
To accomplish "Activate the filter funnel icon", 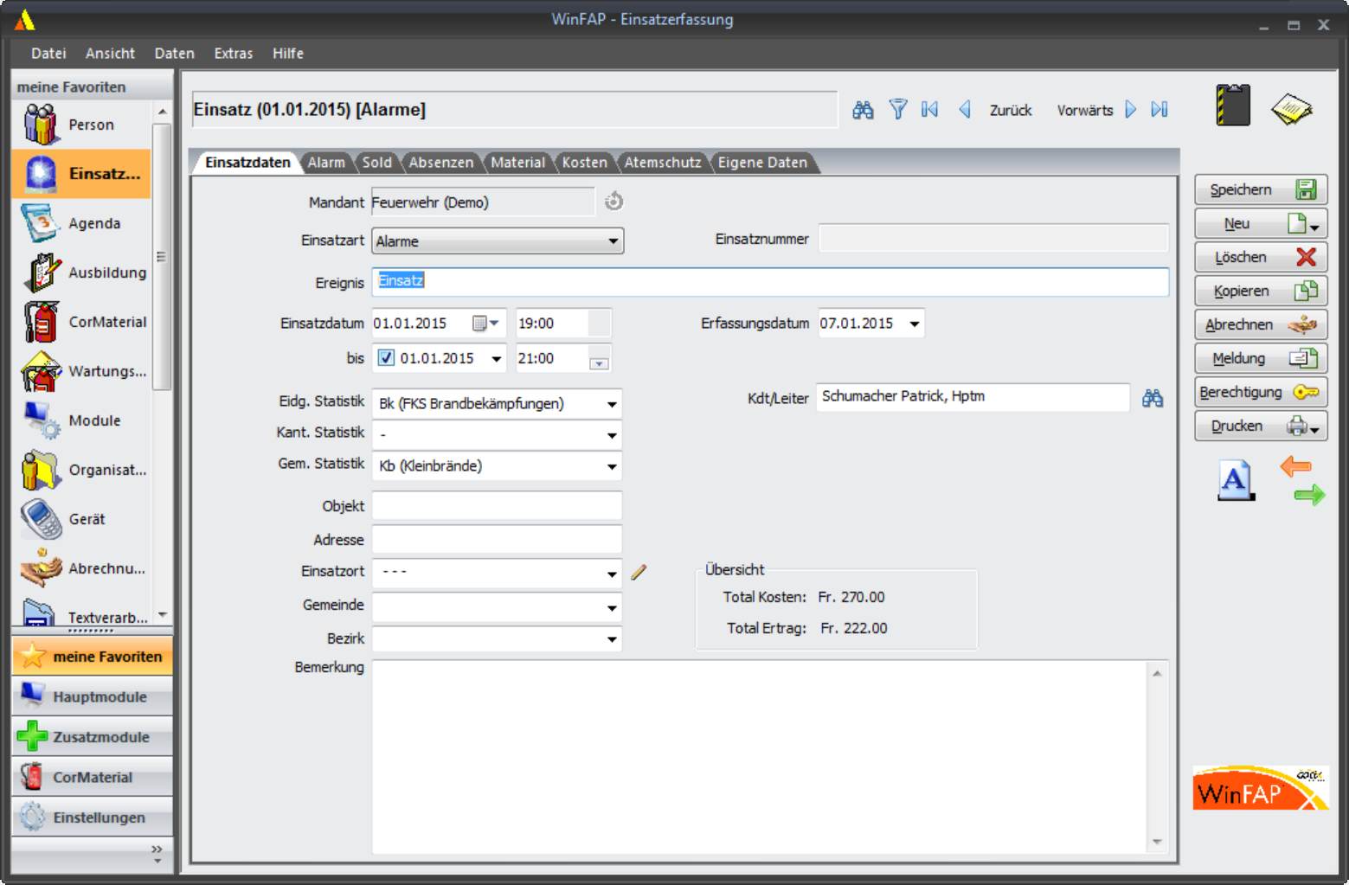I will click(898, 109).
